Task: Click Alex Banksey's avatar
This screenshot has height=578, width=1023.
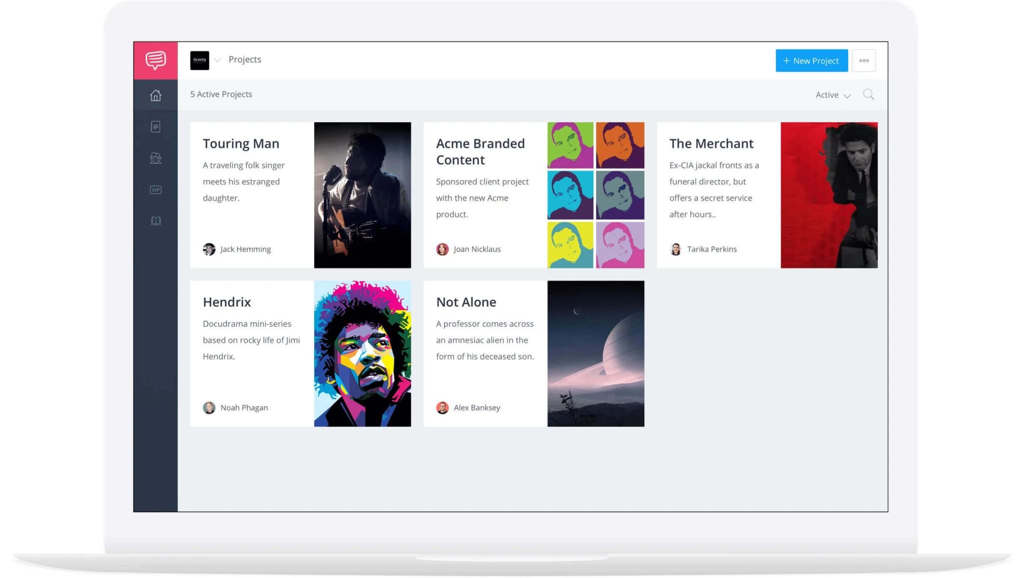Action: pos(442,408)
